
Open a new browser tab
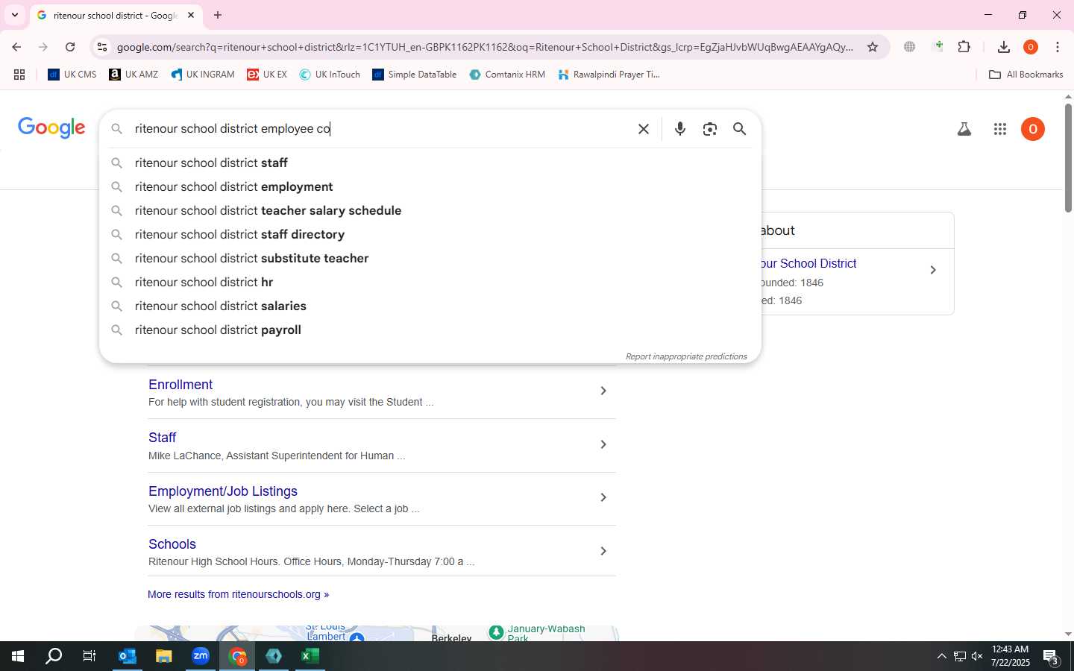point(218,15)
